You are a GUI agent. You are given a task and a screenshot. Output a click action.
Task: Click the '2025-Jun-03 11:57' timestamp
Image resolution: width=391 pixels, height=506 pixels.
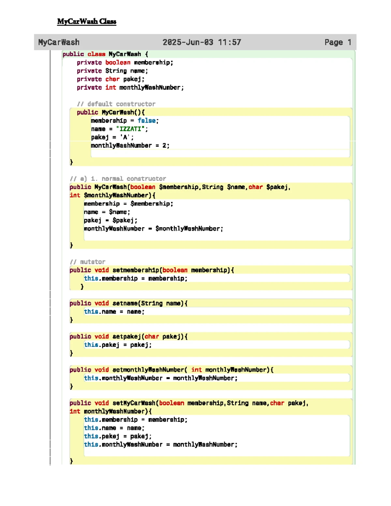pyautogui.click(x=202, y=42)
